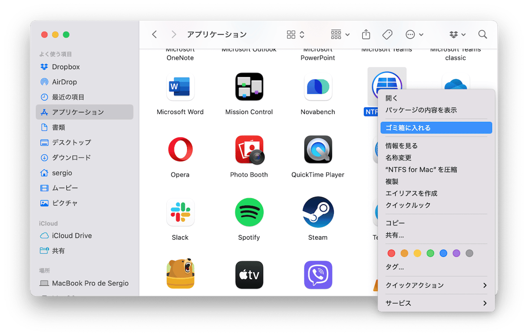The image size is (528, 336).
Task: Open iCloud Drive in the sidebar
Action: (85, 235)
